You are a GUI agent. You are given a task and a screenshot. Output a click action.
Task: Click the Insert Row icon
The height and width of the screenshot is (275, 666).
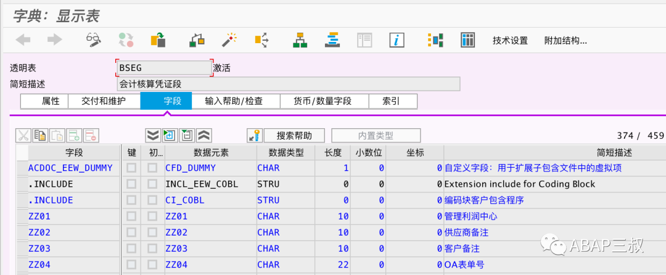tap(75, 136)
